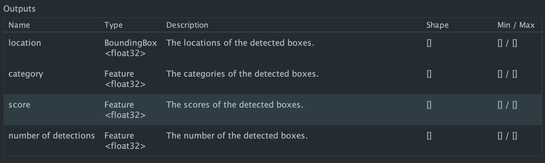Click the number of detected boxes description
This screenshot has width=545, height=163.
[x=237, y=136]
